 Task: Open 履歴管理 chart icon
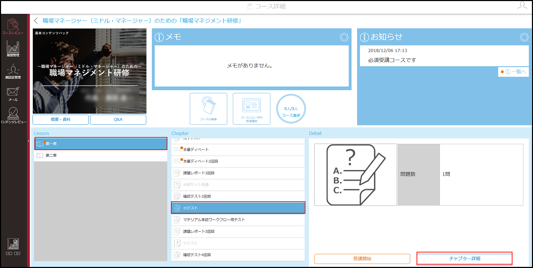13,49
